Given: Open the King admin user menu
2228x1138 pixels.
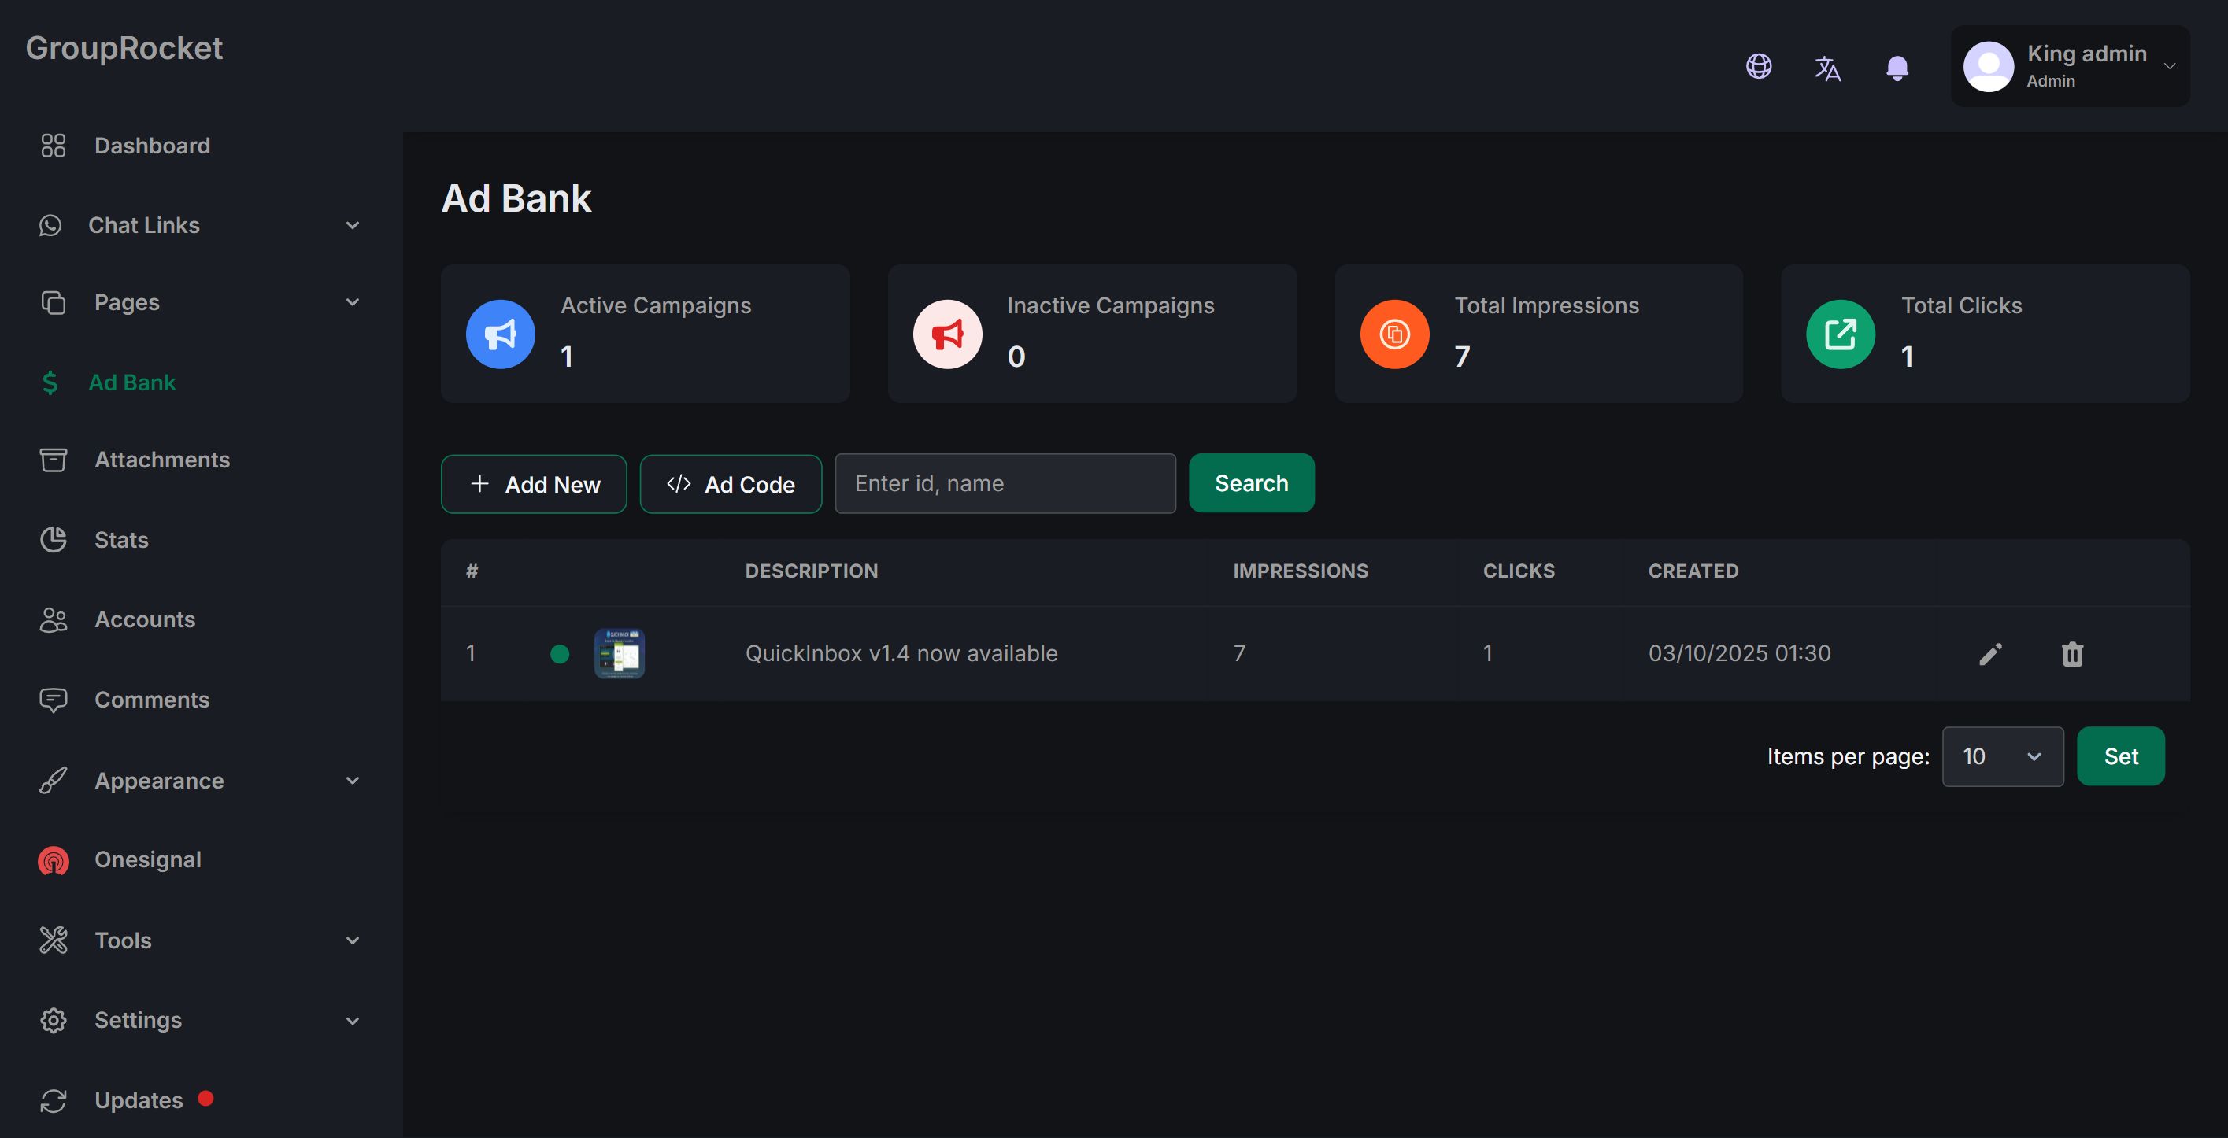Looking at the screenshot, I should pyautogui.click(x=2070, y=67).
